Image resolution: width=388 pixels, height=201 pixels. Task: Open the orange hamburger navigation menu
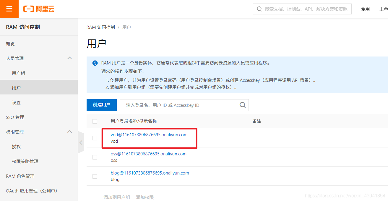[9, 9]
